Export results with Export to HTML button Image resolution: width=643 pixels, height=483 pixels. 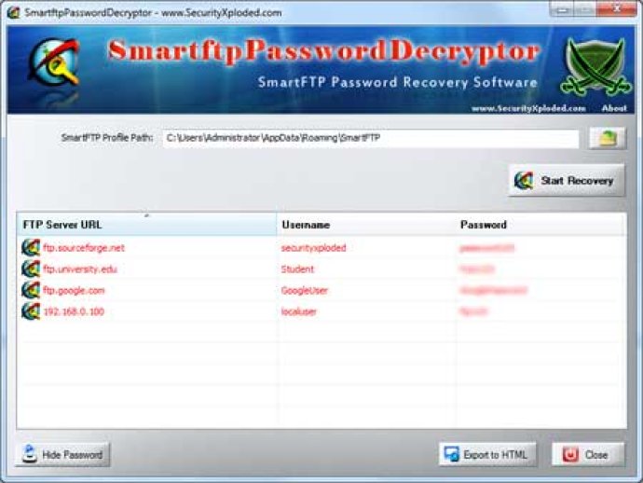(x=487, y=455)
